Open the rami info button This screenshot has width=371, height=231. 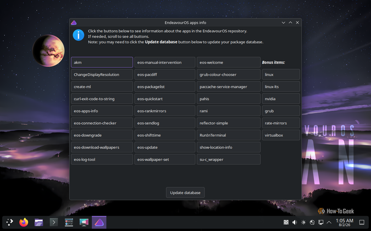[x=229, y=111]
